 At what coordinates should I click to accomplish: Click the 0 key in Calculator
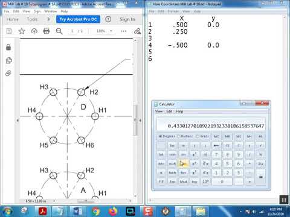[x=222, y=181]
